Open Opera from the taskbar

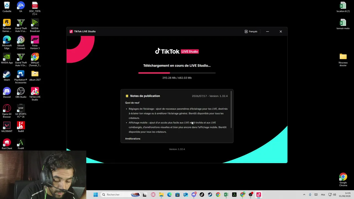coord(153,195)
